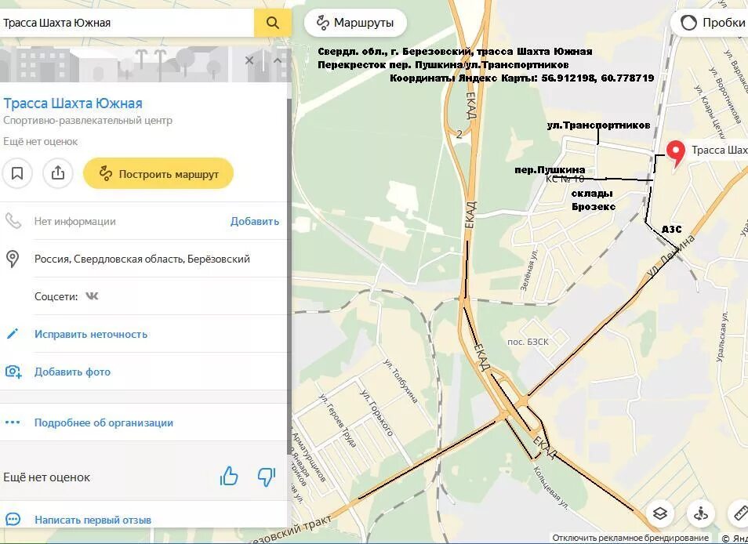748x544 pixels.
Task: Open the VK social network icon
Action: coord(92,296)
